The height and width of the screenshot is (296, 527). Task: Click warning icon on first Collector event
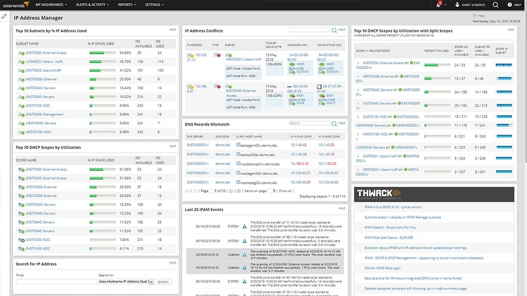[x=244, y=255]
